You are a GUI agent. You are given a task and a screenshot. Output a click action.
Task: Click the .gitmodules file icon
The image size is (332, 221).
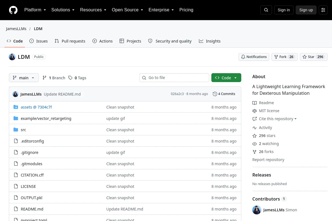(16, 164)
